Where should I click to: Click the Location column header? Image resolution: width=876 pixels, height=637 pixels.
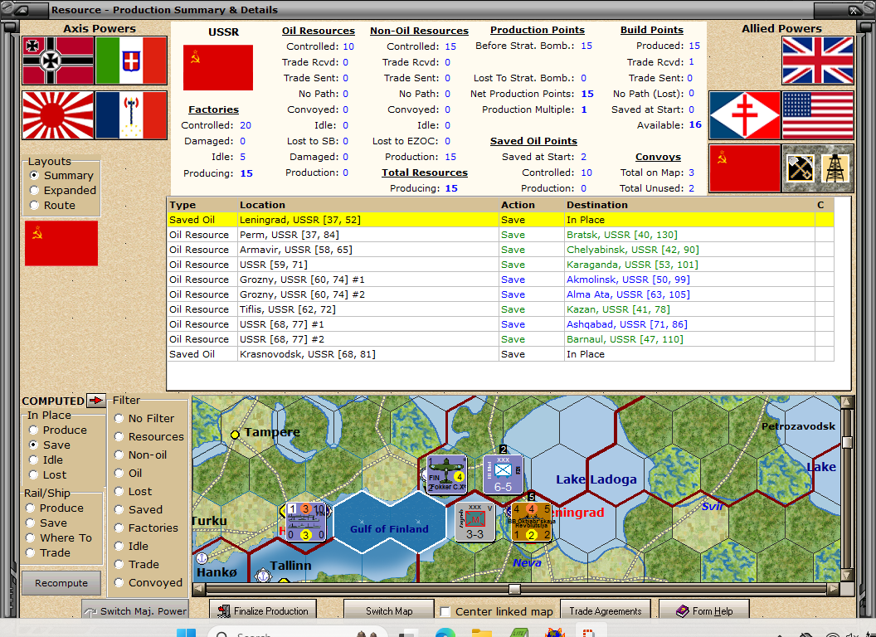pyautogui.click(x=368, y=205)
